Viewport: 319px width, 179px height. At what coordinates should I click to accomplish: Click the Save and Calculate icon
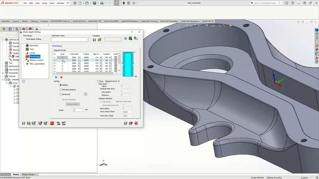pos(34,123)
